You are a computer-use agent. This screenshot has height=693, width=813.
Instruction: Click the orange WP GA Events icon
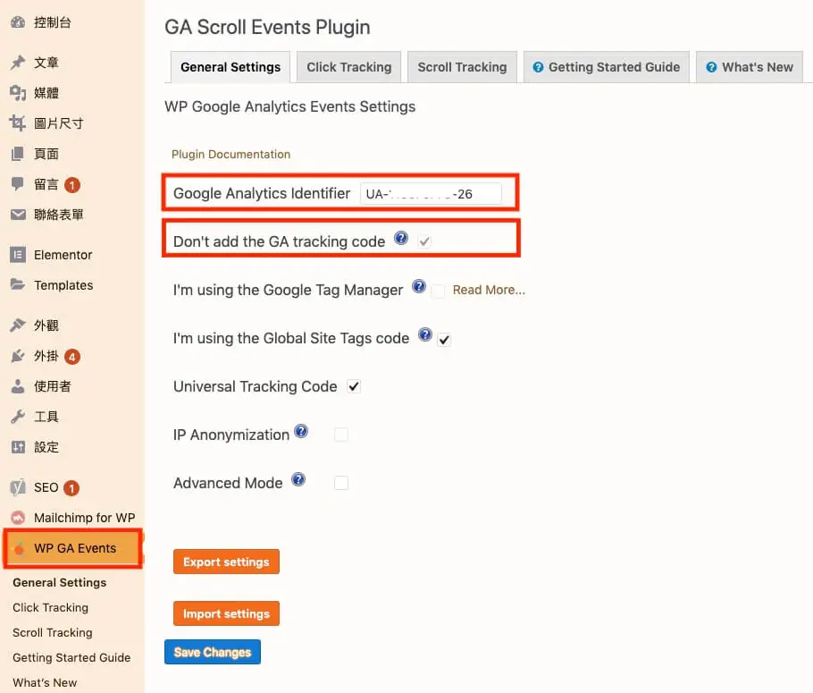[x=19, y=548]
